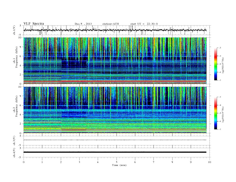Click the "6" kHz tick on ch.2 spectrogram
The height and width of the screenshot is (182, 236).
(21, 105)
